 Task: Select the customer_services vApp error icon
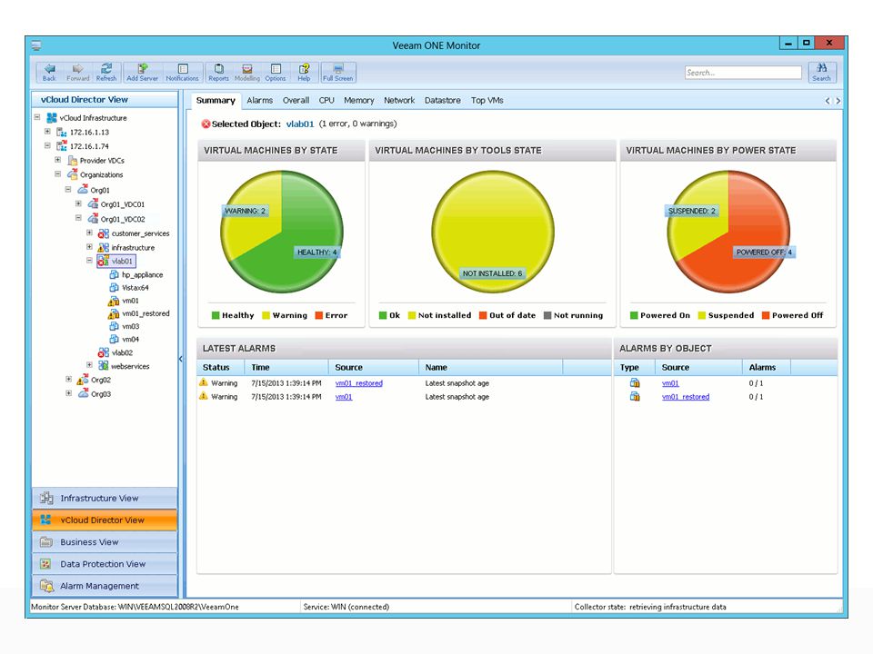[104, 233]
